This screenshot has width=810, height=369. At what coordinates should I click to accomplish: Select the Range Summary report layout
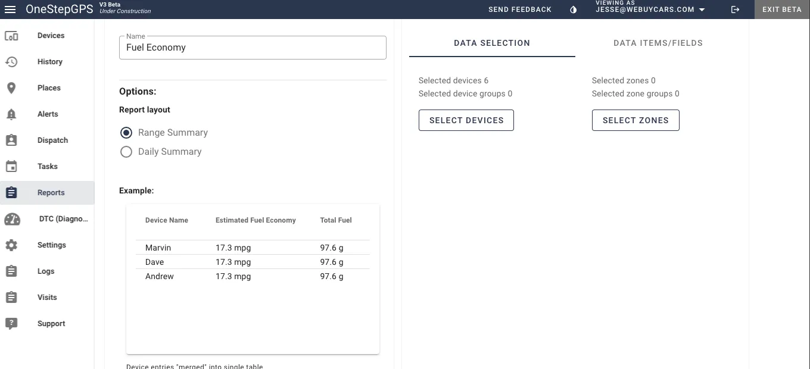(x=126, y=133)
